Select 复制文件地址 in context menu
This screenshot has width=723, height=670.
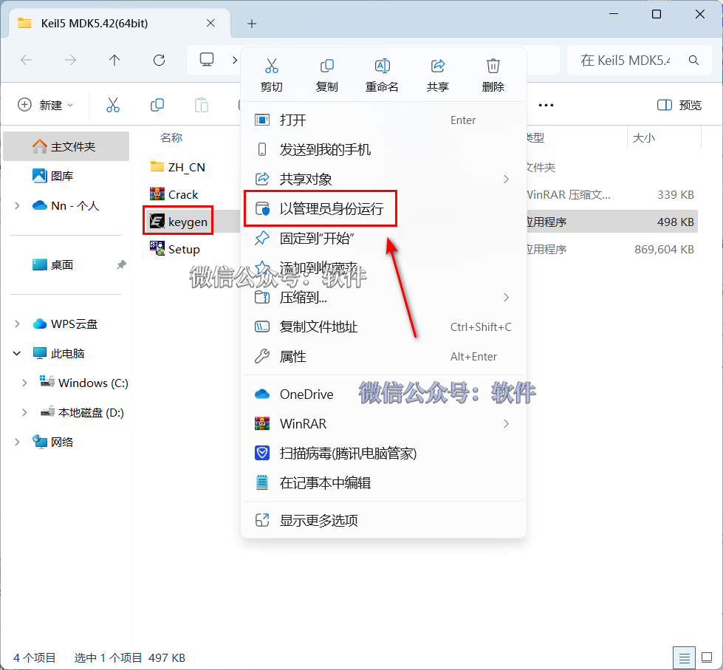(383, 327)
